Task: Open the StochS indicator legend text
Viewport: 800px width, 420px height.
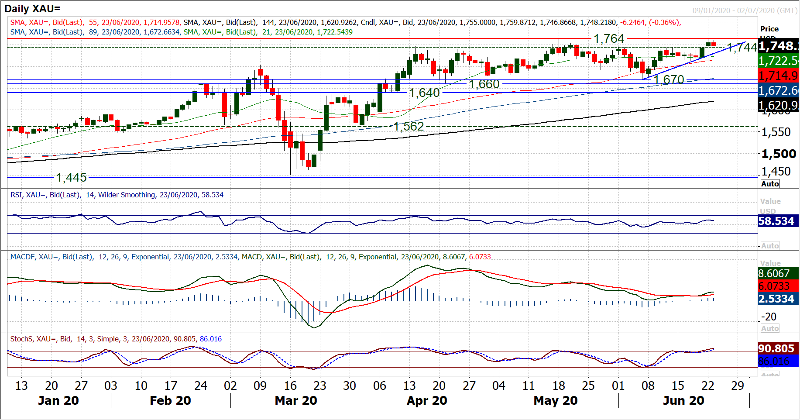Action: (x=116, y=339)
